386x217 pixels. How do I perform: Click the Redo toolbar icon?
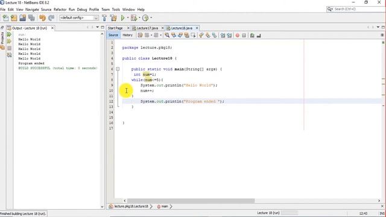[x=51, y=17]
